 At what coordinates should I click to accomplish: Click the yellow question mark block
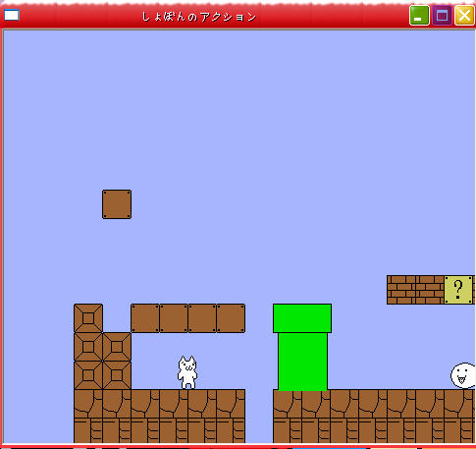pyautogui.click(x=458, y=290)
